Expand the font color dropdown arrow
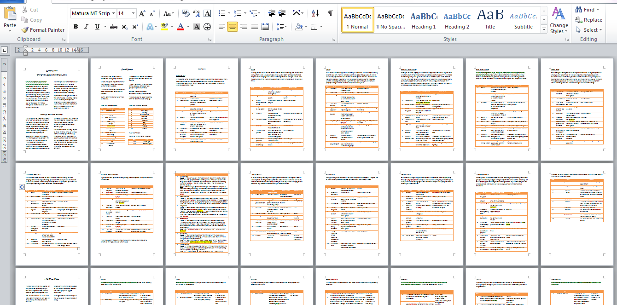Screen dimensions: 617x305 click(188, 27)
